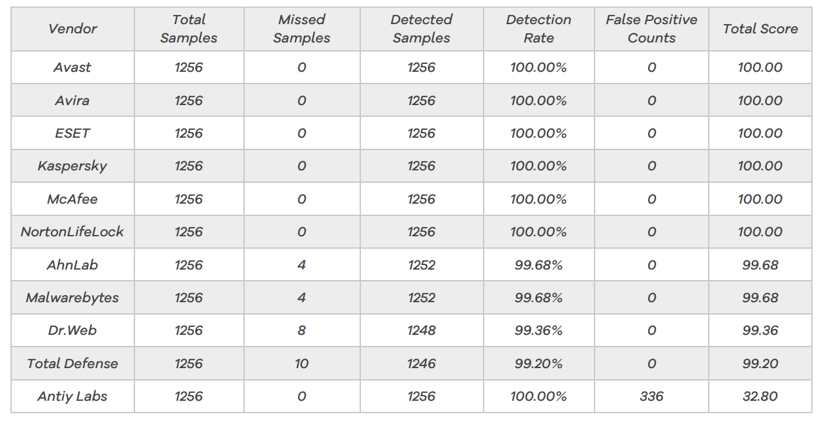Select the Missed Samples header cell
823x421 pixels.
tap(302, 29)
